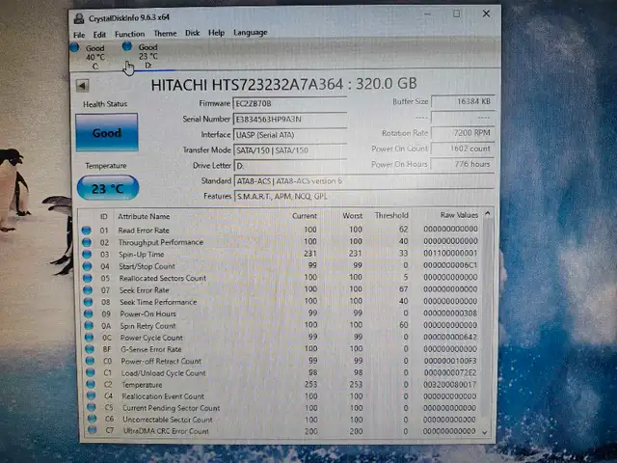Click the Rotation Rate value 7200 RPM
The width and height of the screenshot is (617, 463).
coord(463,133)
